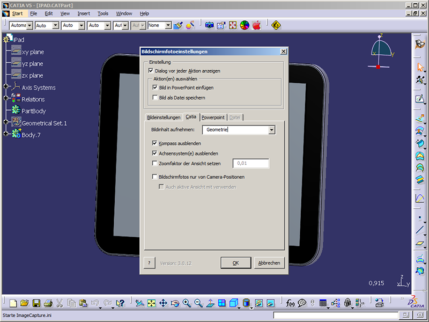Click the Select arrow tool in right toolbar
429x322 pixels.
pyautogui.click(x=420, y=67)
